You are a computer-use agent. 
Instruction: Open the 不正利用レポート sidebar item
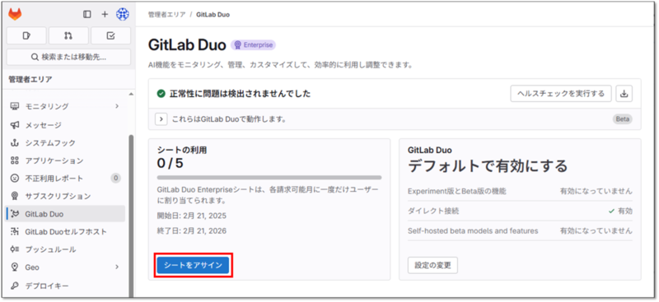(66, 179)
